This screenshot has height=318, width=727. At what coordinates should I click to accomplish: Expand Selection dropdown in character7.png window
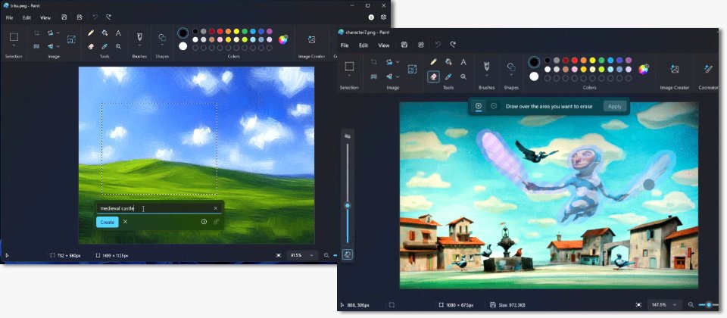coord(349,76)
